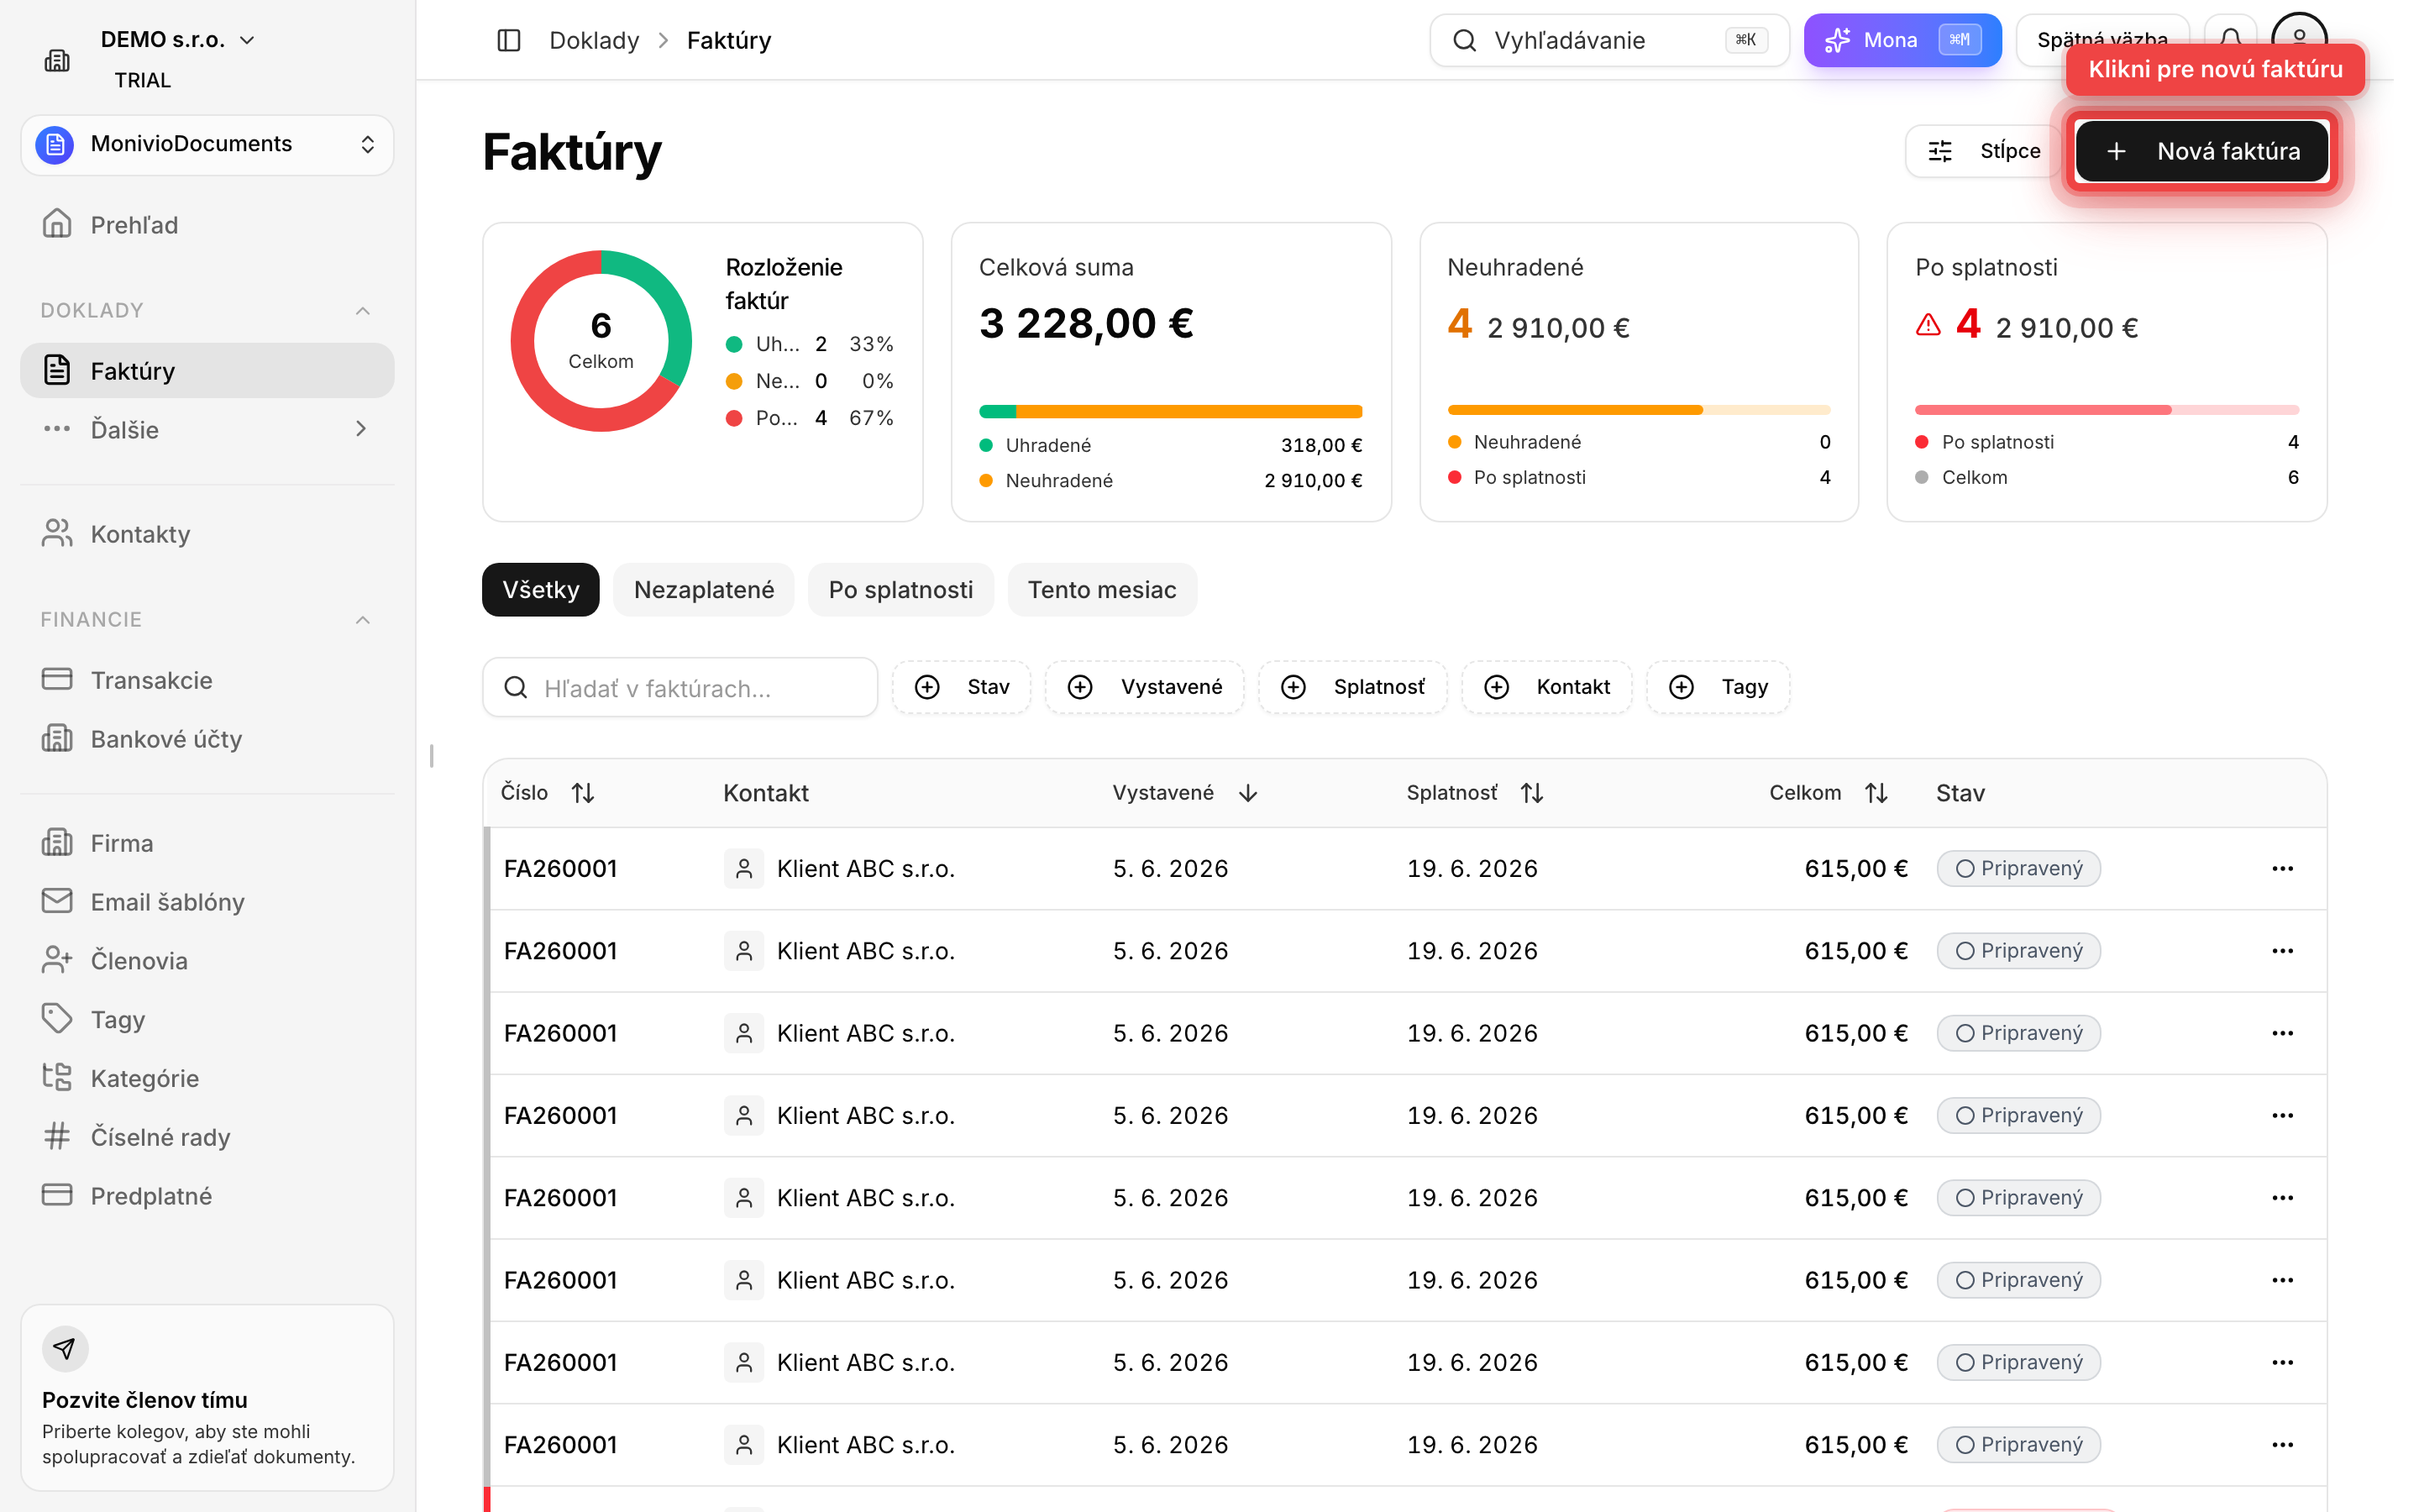Click the Po splatnosti warning triangle icon
This screenshot has width=2419, height=1512.
(x=1928, y=325)
